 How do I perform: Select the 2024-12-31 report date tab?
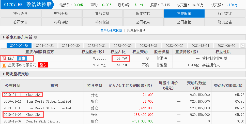[45, 46]
